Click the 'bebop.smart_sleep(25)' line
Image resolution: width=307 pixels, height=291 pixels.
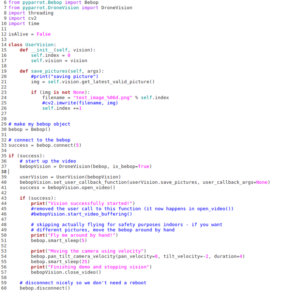(60, 262)
